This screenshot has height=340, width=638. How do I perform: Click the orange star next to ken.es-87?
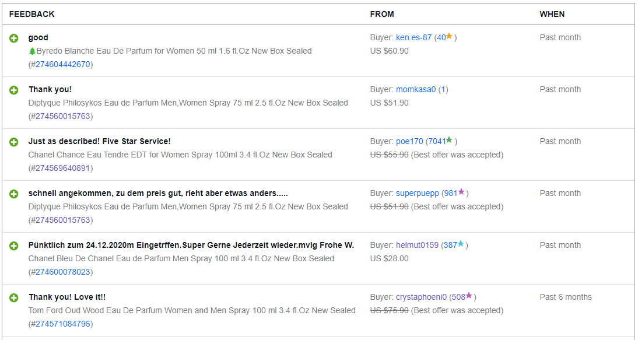coord(449,37)
